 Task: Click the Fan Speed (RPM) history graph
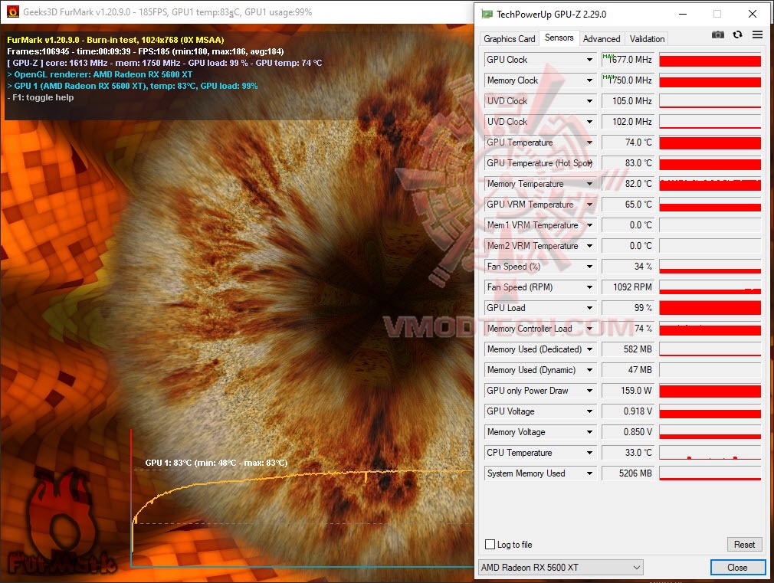pos(710,287)
